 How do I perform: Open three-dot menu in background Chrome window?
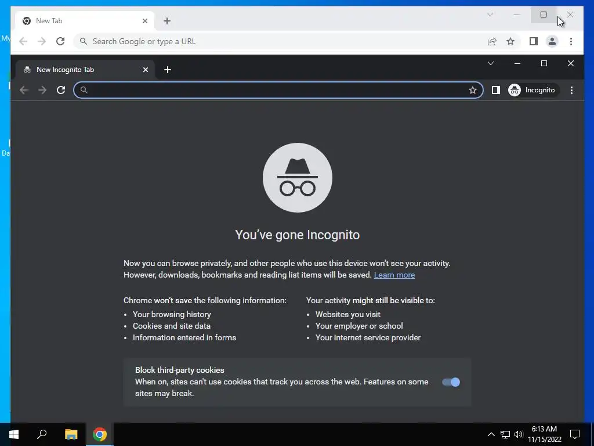pyautogui.click(x=571, y=41)
